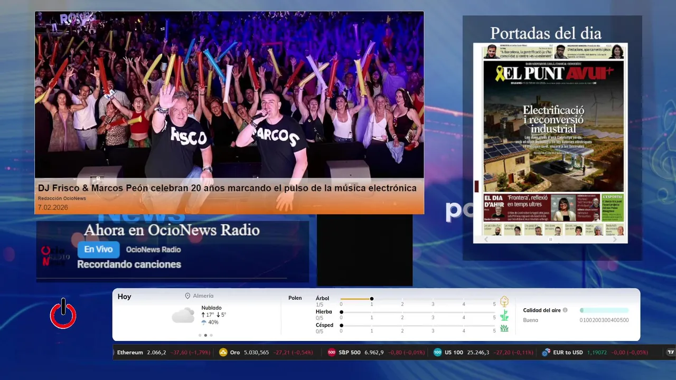Image resolution: width=676 pixels, height=380 pixels.
Task: Click the En Vivo button
Action: click(x=99, y=250)
